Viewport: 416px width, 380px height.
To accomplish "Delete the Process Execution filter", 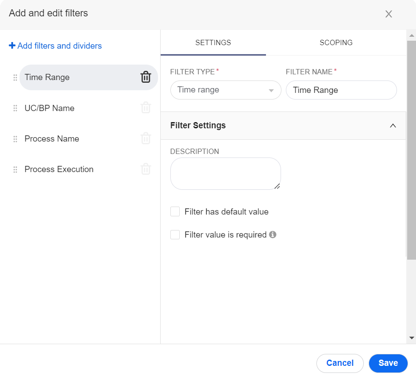I will click(x=146, y=169).
